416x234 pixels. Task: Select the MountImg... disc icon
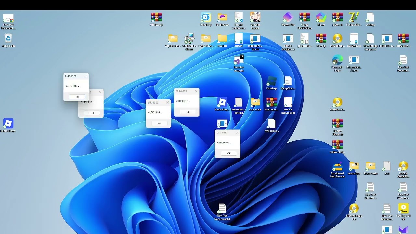337,41
